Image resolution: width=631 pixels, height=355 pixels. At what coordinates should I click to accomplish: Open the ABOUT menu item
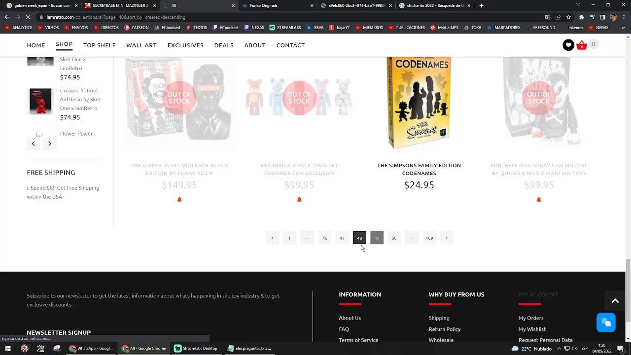(x=255, y=45)
